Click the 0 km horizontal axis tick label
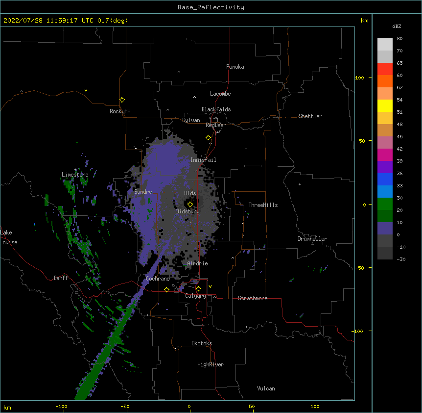 pyautogui.click(x=189, y=406)
